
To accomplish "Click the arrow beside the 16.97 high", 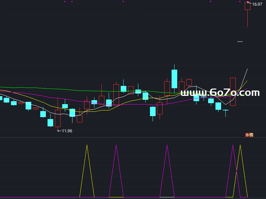I will [x=250, y=4].
